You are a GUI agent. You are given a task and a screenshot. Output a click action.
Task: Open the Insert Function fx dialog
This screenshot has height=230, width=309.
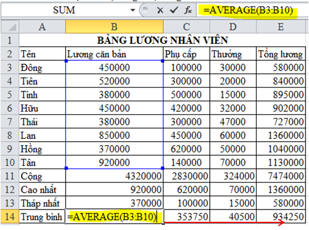tap(188, 10)
